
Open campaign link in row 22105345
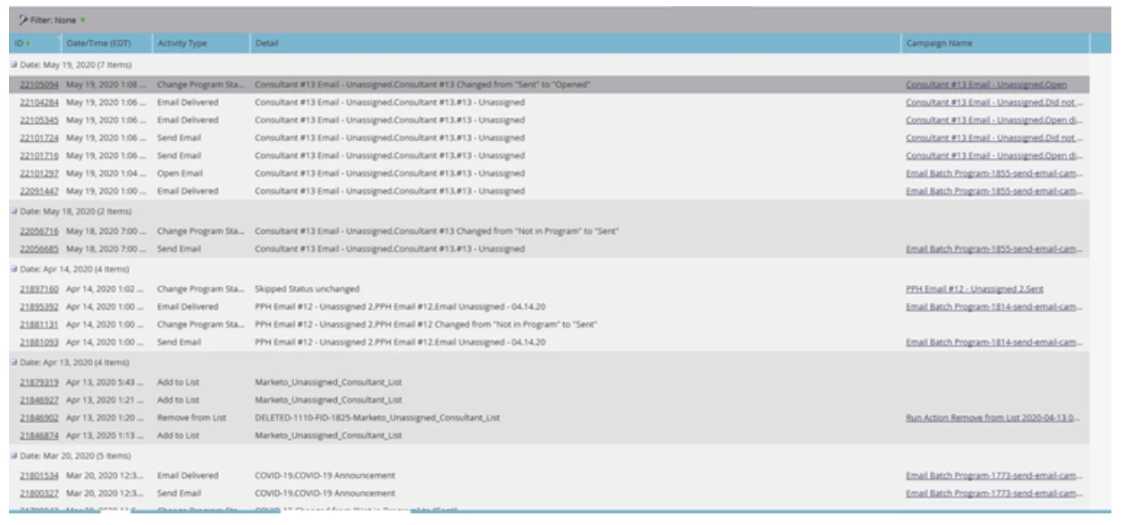pos(993,121)
